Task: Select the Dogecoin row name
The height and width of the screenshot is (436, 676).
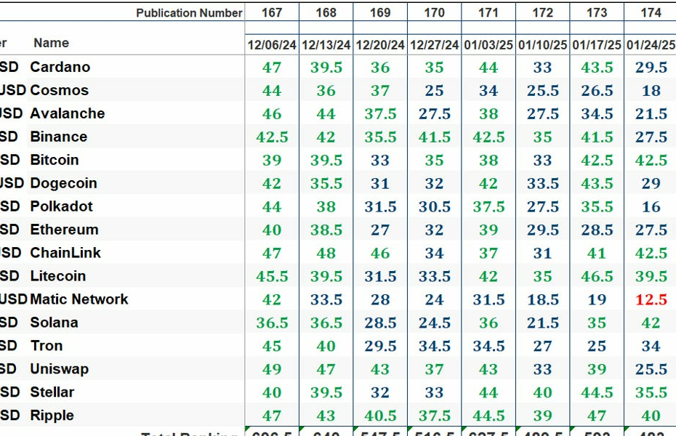Action: click(63, 183)
